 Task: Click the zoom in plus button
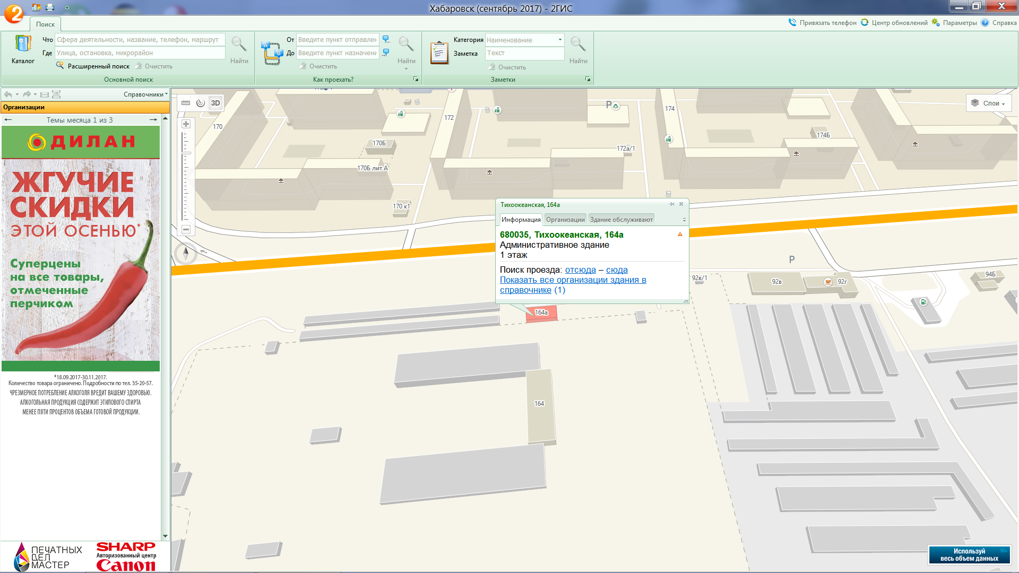pos(186,124)
